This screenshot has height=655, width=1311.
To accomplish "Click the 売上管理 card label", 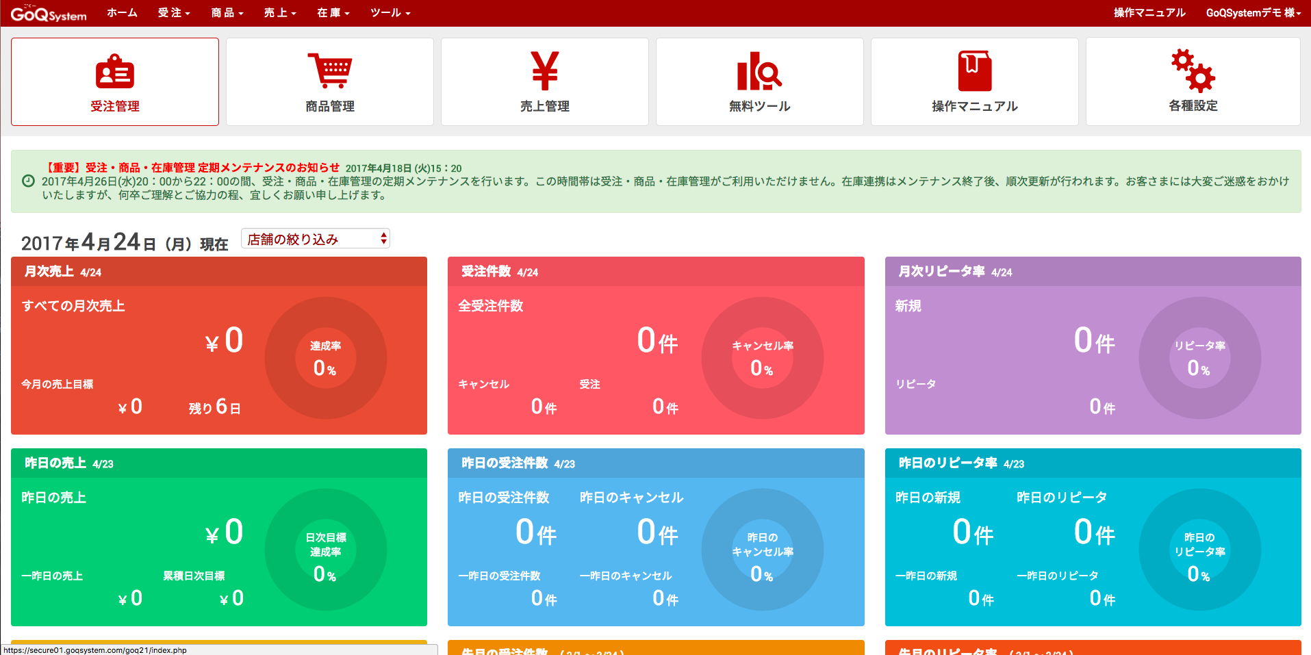I will (545, 106).
